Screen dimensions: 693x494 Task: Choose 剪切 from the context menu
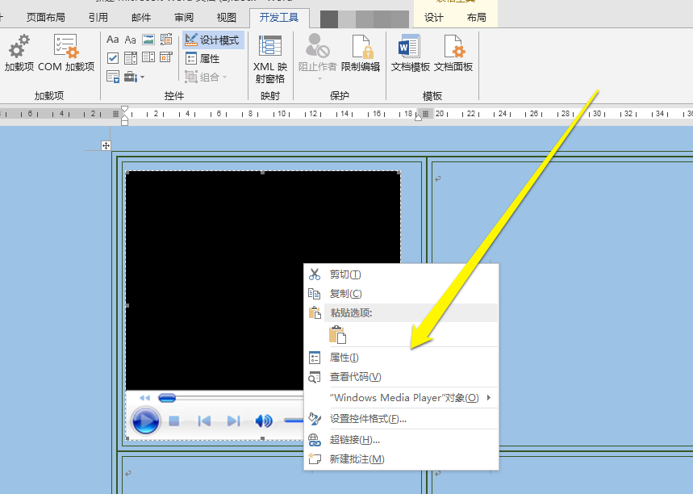coord(401,274)
